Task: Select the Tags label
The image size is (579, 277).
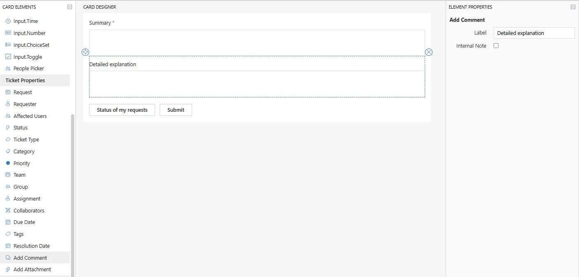Action: [x=18, y=234]
